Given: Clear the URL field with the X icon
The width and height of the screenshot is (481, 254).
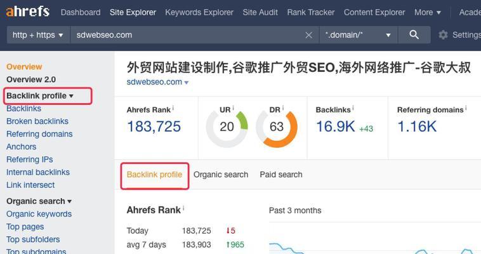Looking at the screenshot, I should point(309,35).
